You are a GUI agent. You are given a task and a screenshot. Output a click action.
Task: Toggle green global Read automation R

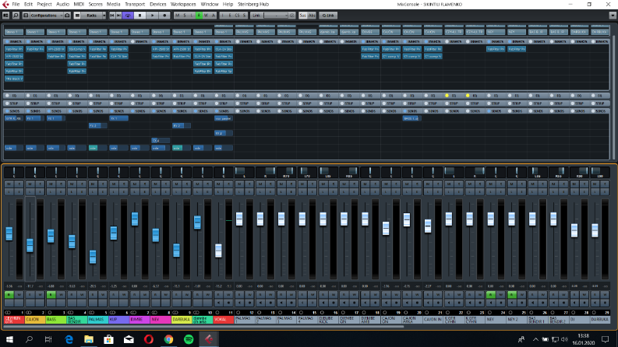pos(199,16)
